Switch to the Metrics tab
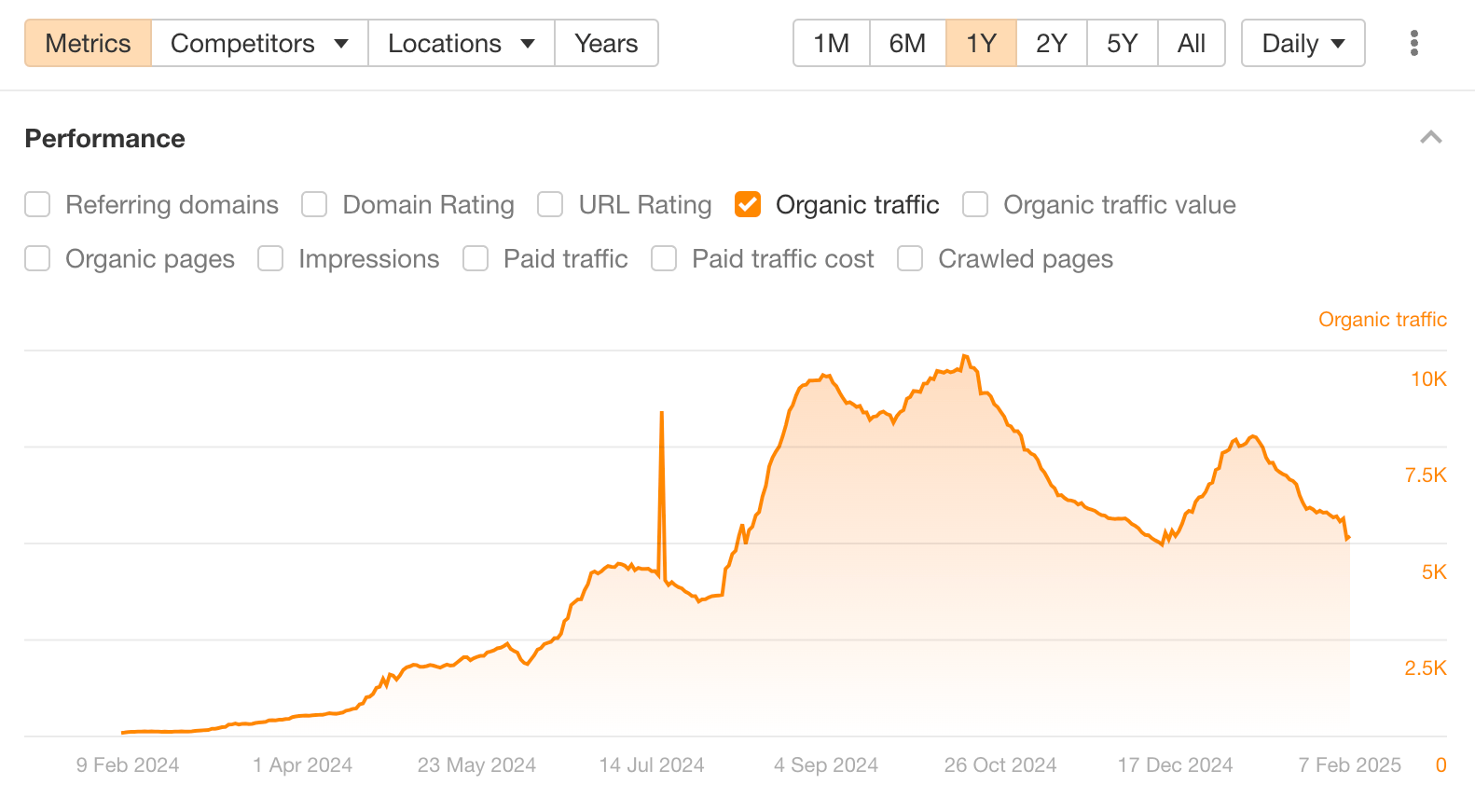The height and width of the screenshot is (798, 1475). pos(88,43)
